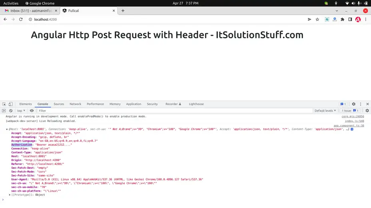Open the accessibility menu in top bar
Screen dimensions: 371x208
(336, 3)
